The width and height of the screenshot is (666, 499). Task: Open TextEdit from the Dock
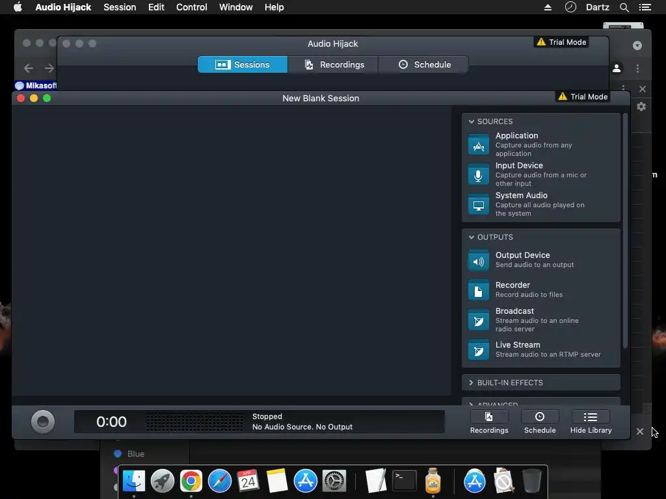click(376, 481)
